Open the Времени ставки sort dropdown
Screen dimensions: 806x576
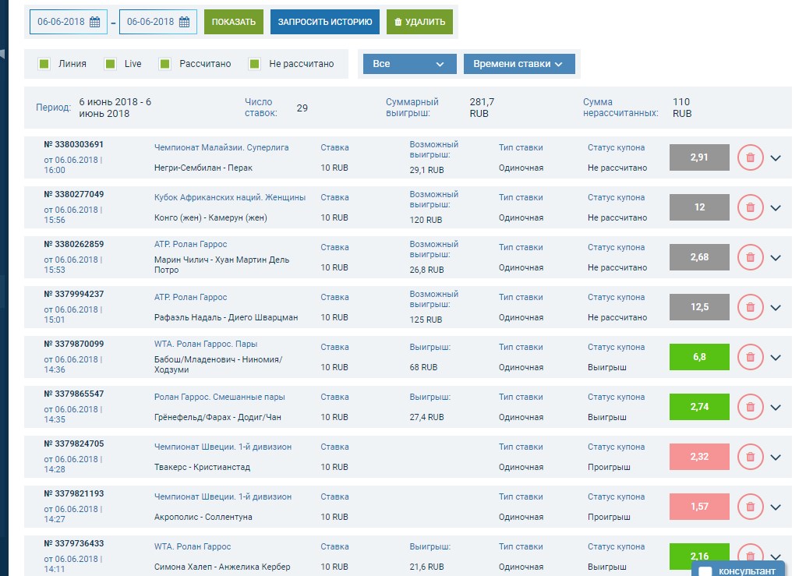pyautogui.click(x=519, y=64)
